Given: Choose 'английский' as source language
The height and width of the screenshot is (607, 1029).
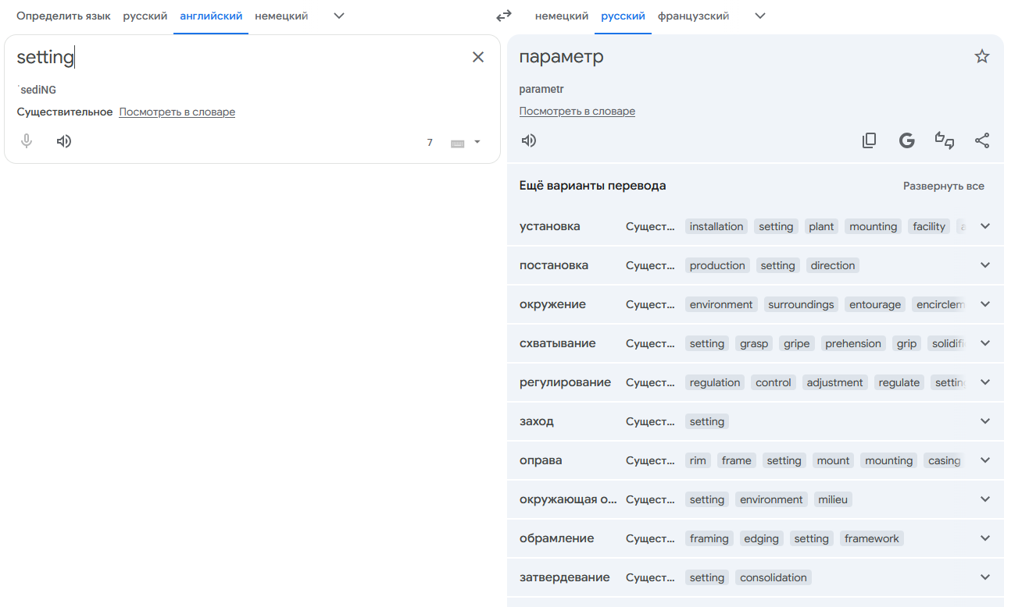Looking at the screenshot, I should [211, 16].
